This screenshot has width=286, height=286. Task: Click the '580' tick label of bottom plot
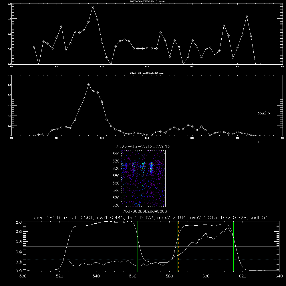pyautogui.click(x=169, y=276)
